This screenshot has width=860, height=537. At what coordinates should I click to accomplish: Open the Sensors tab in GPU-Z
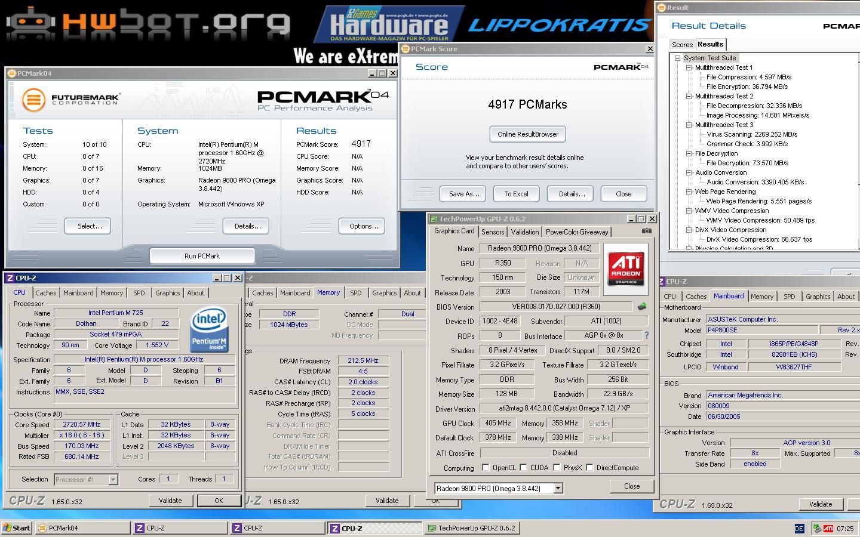coord(493,232)
